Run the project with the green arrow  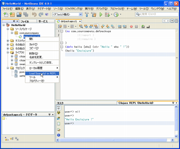coord(101,15)
